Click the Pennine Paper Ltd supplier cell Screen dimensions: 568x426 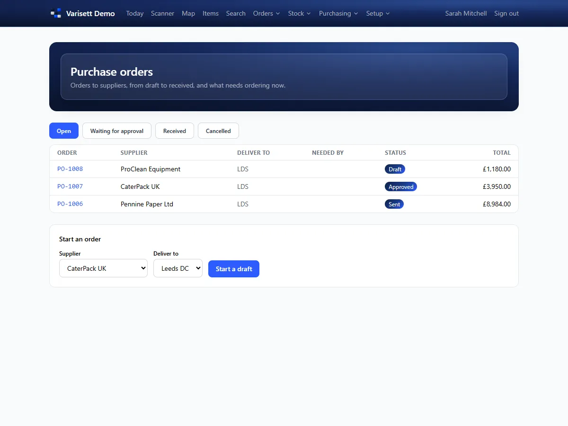click(x=147, y=204)
